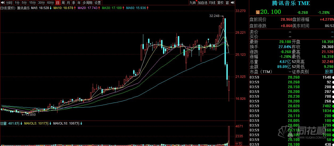Viewport: 334px width, 146px height.
Task: Click the orange 延 extended-hours badge
Action: coord(258,12)
